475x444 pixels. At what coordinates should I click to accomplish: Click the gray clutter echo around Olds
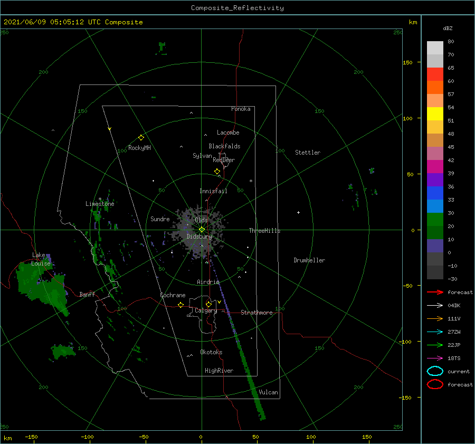pos(198,231)
